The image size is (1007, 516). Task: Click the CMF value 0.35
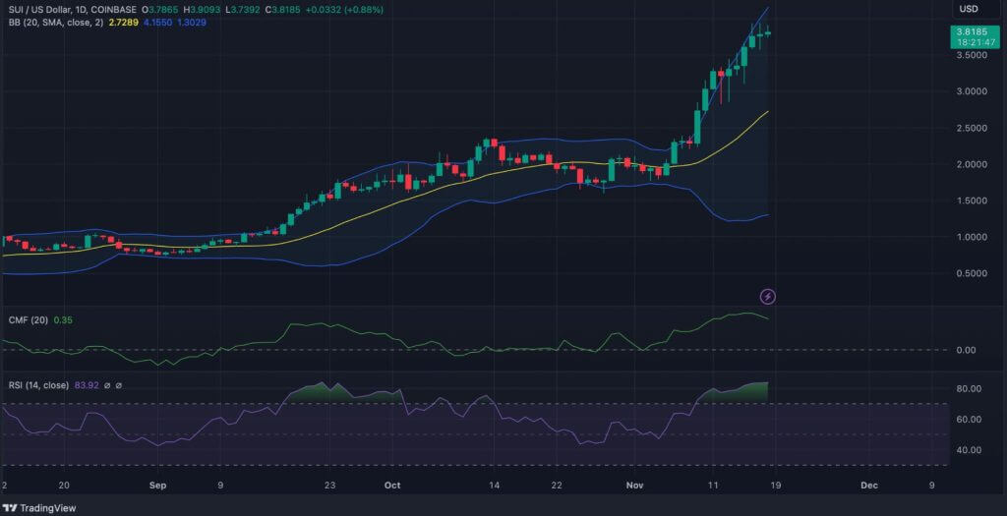pos(63,319)
